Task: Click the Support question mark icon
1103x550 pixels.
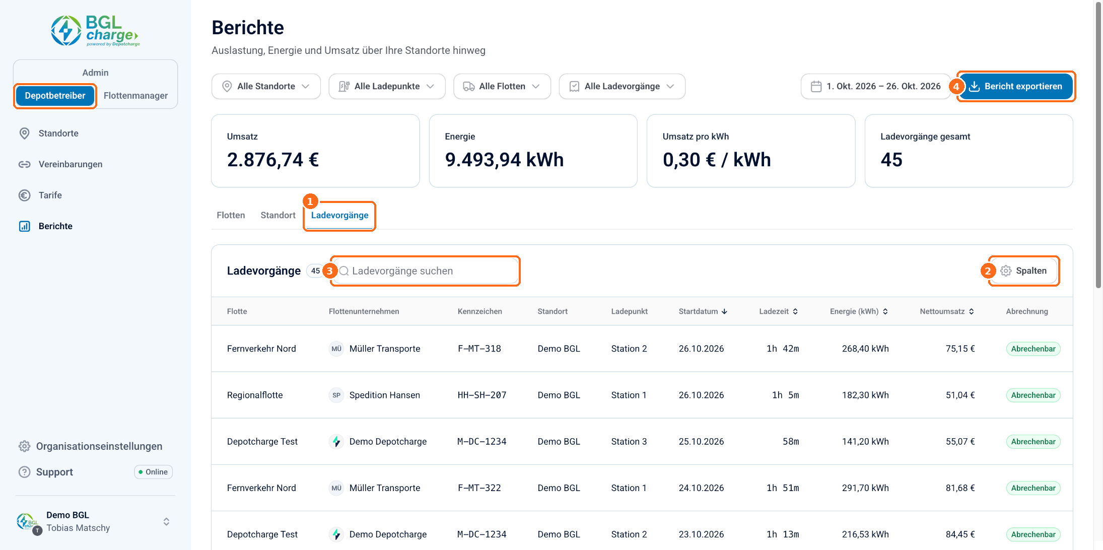Action: pos(24,472)
